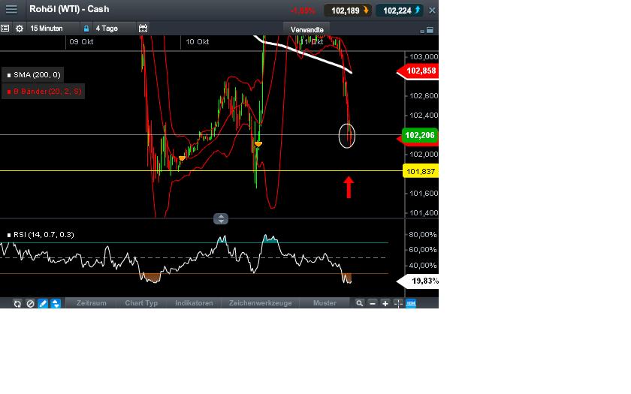Click the blue up-down arrows icon
Image resolution: width=631 pixels, height=394 pixels.
[56, 303]
